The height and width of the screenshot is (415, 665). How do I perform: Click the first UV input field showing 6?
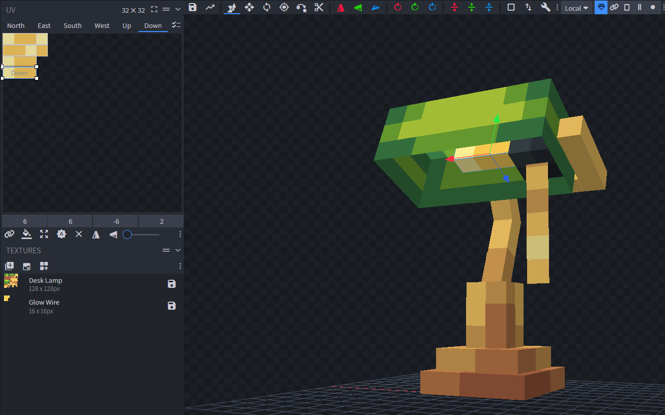click(25, 221)
